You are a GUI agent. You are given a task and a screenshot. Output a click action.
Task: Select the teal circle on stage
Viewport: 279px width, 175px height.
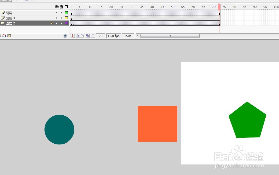(x=59, y=130)
